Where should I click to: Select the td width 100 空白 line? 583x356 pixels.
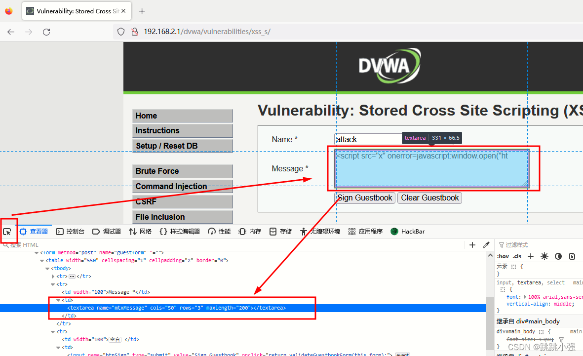100,340
